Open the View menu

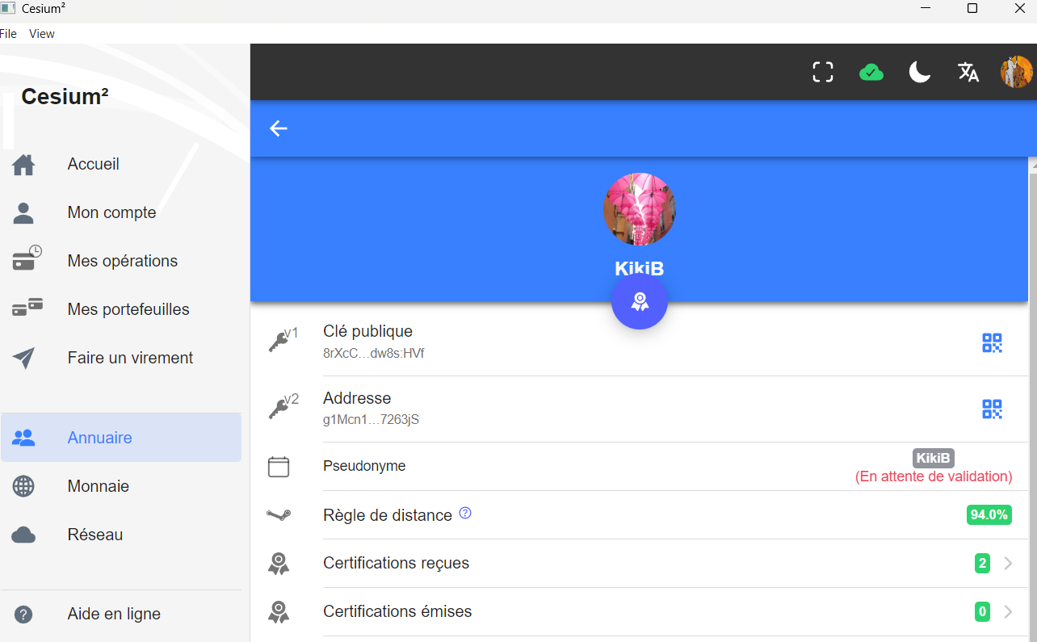[42, 34]
